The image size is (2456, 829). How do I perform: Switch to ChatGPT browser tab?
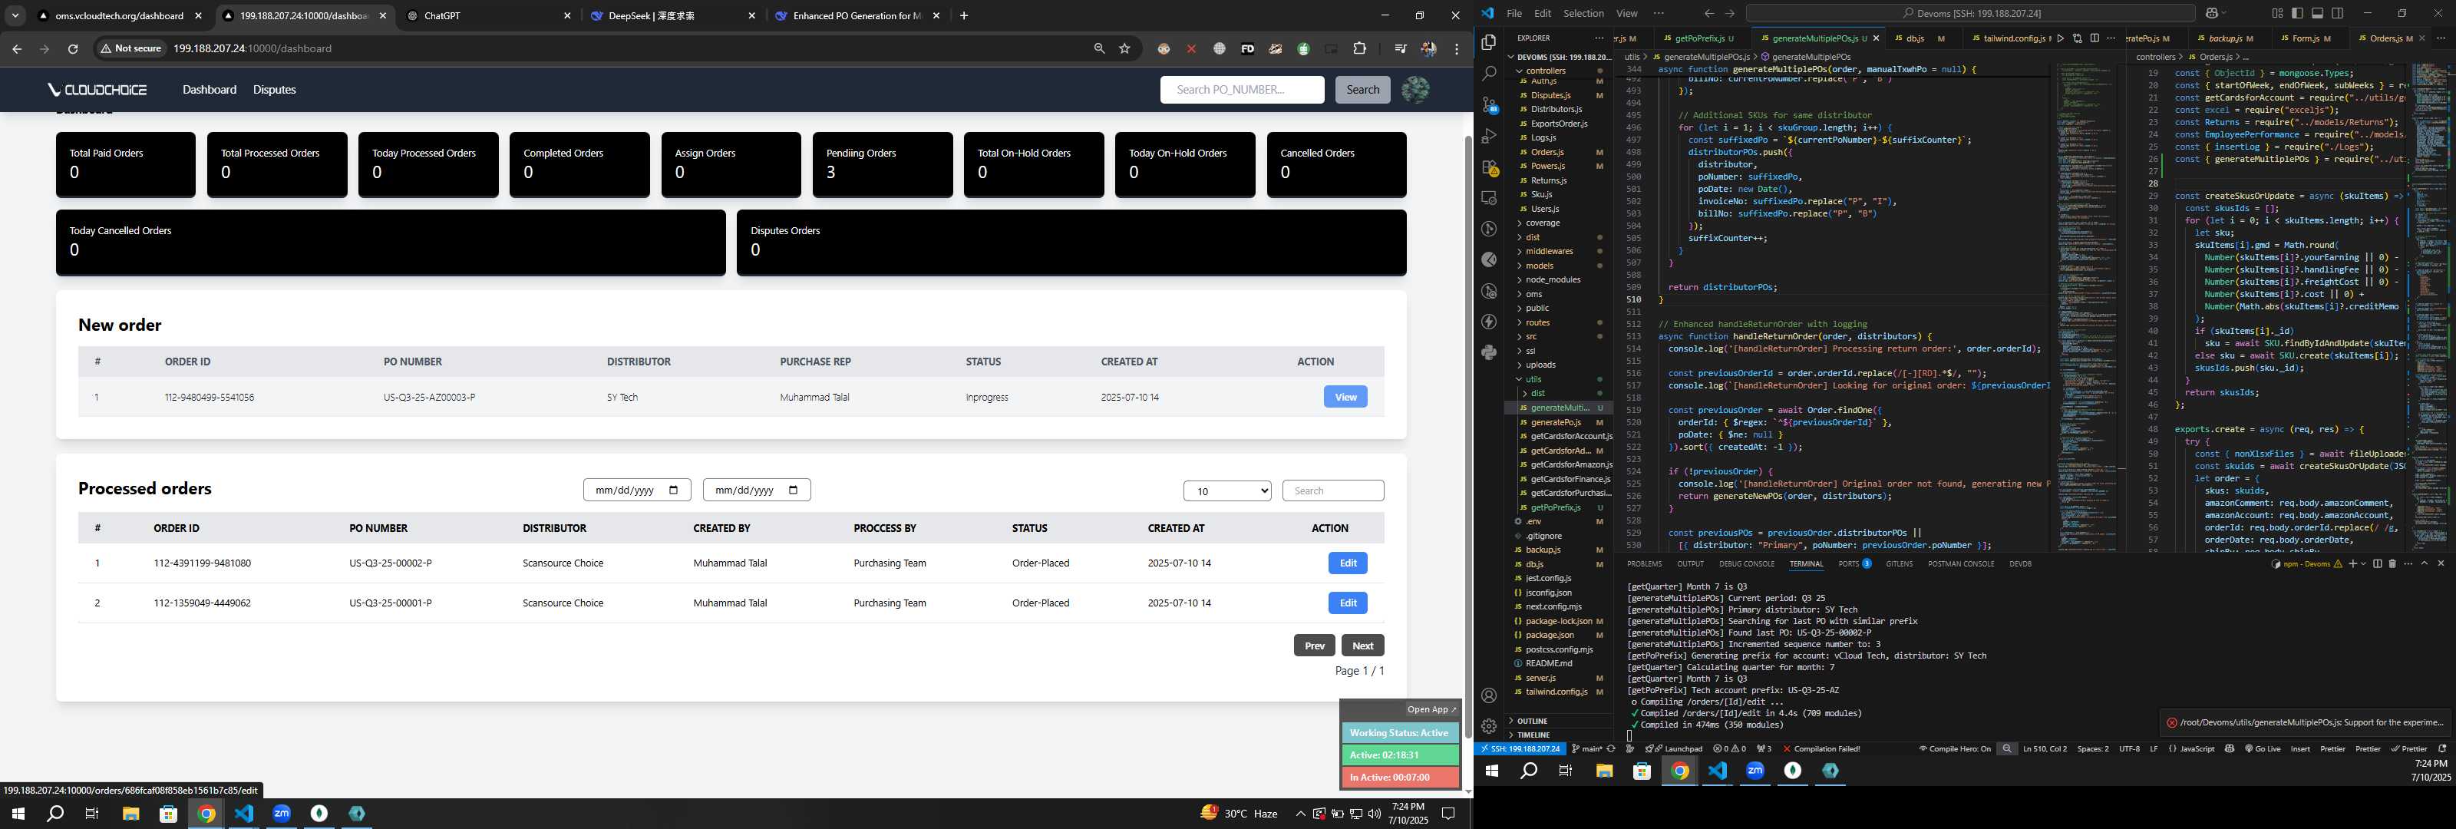(x=488, y=15)
